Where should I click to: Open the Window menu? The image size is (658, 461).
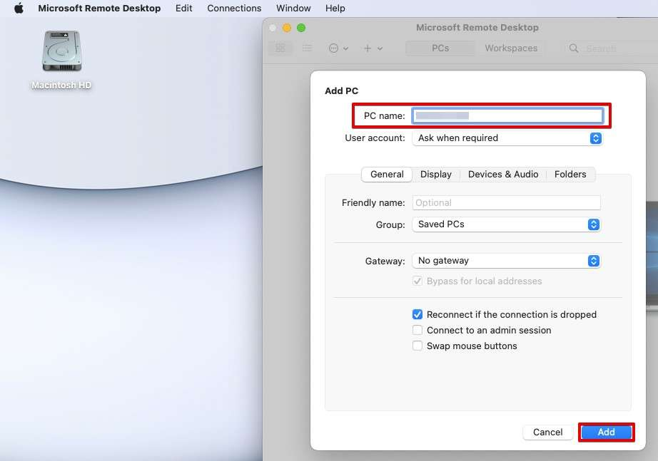[293, 8]
